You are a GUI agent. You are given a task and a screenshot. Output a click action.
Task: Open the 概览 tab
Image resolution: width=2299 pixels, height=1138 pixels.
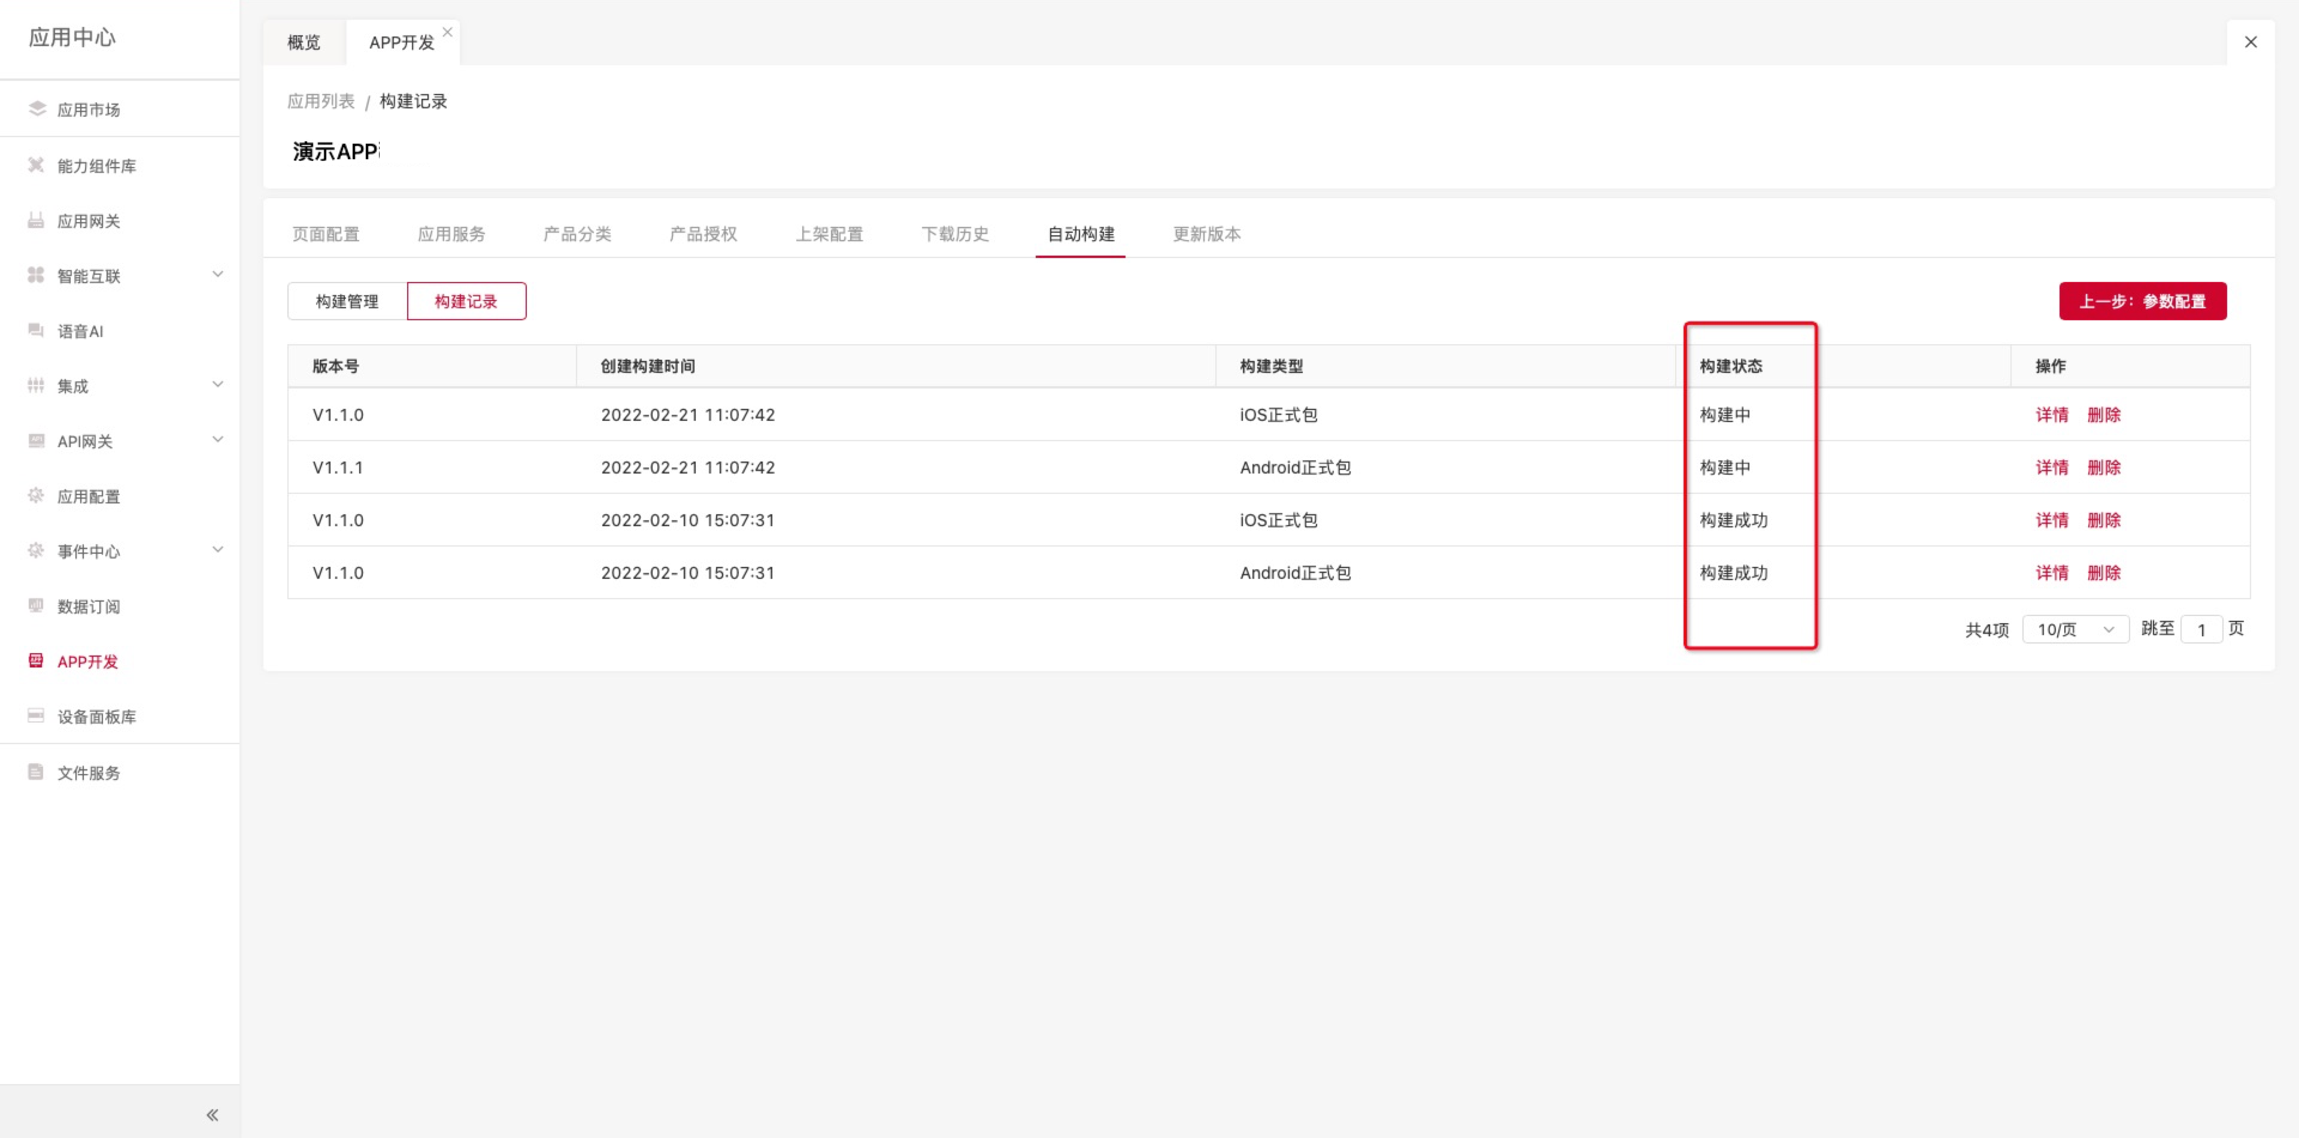point(304,42)
